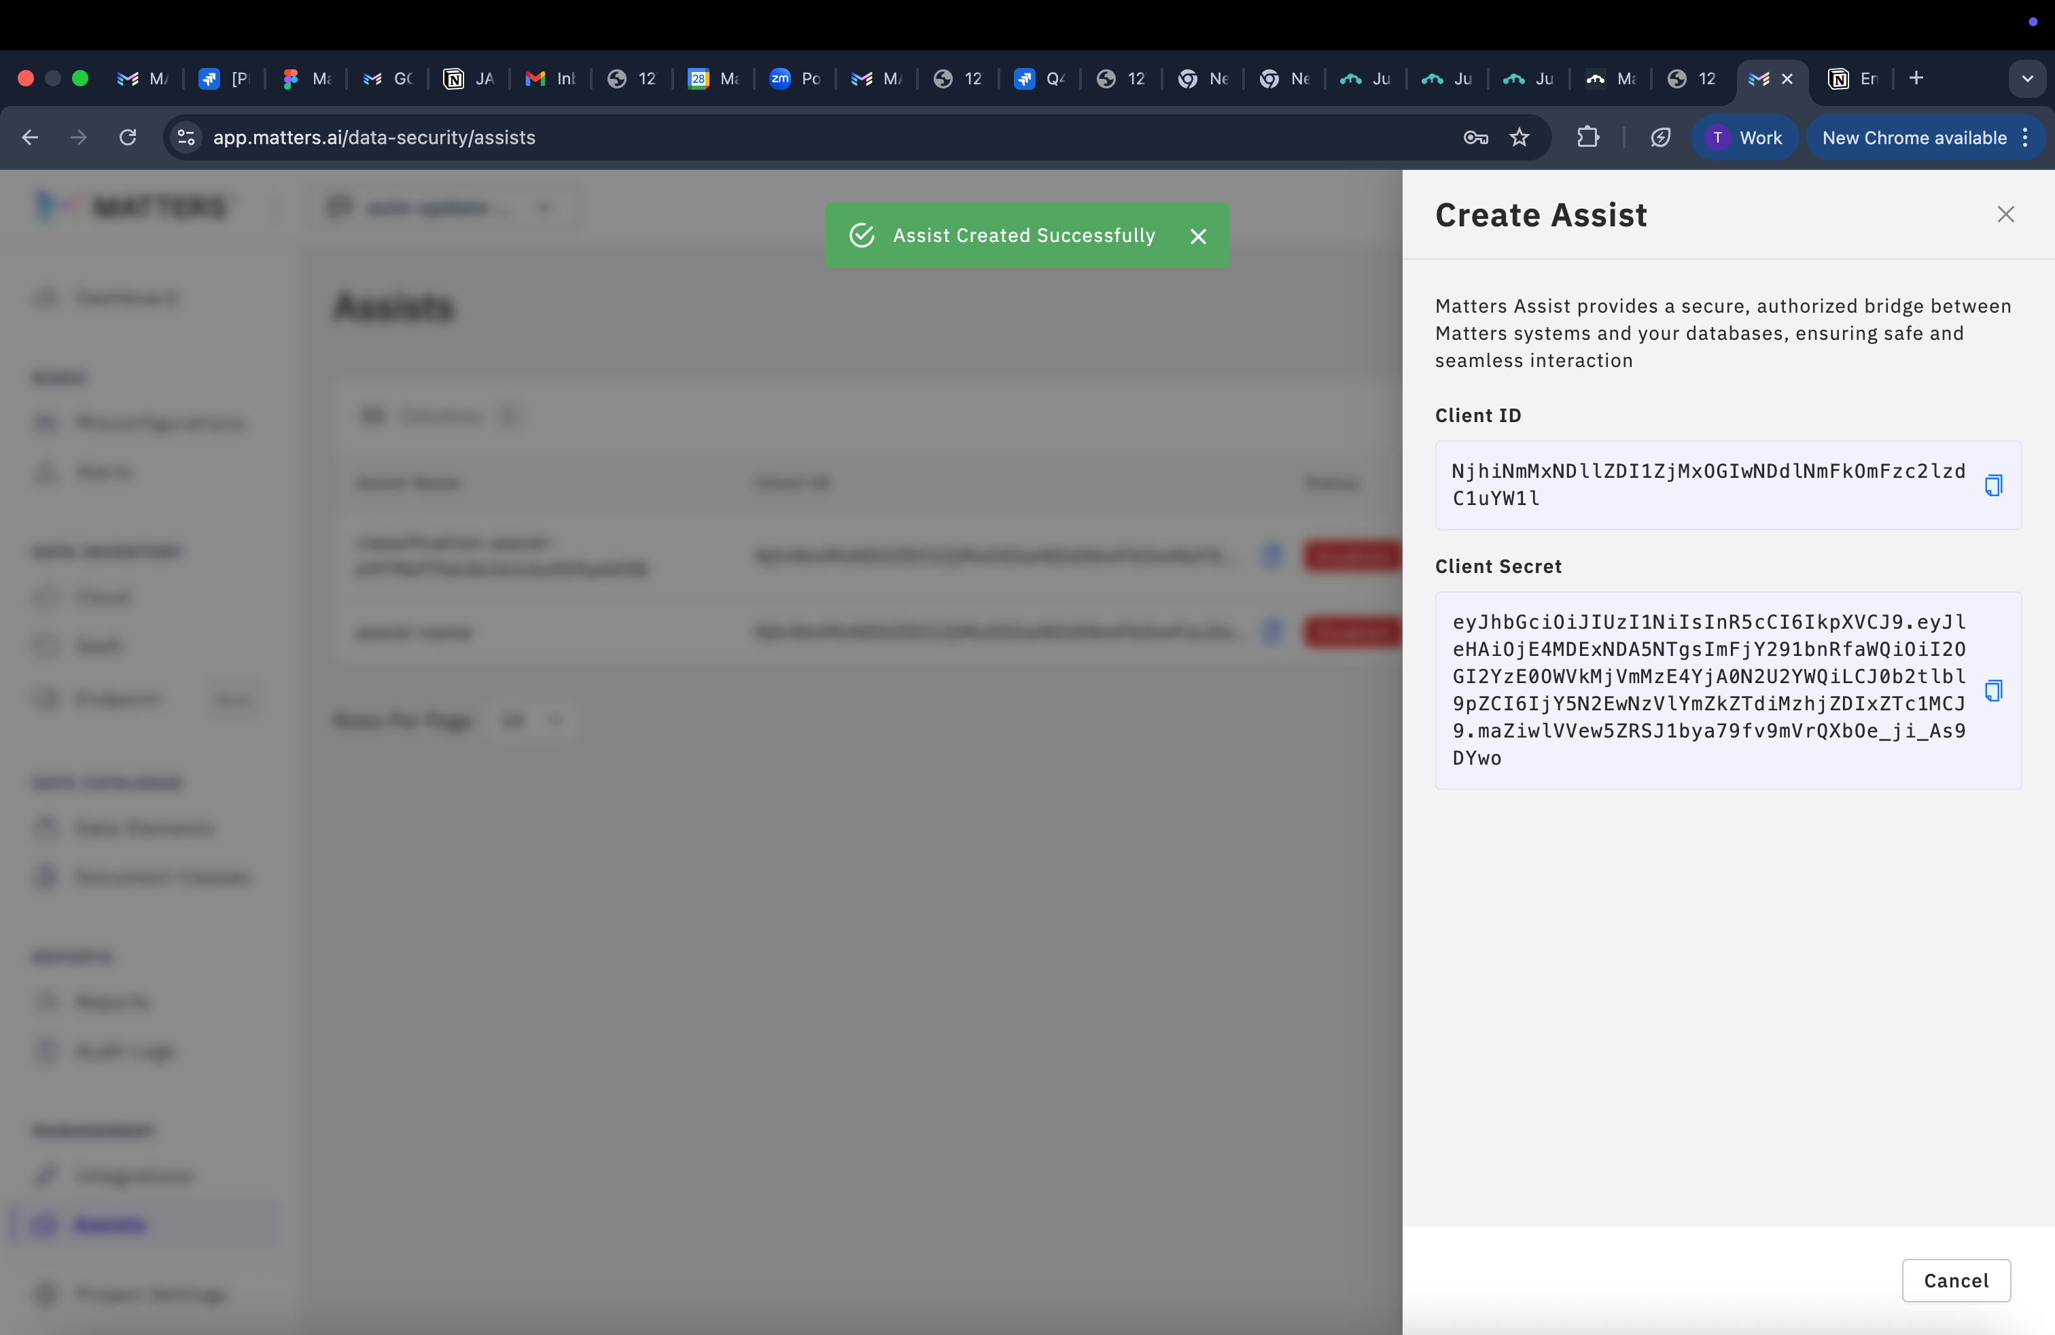This screenshot has height=1335, width=2055.
Task: Switch to the Google Calendar tab
Action: (x=714, y=79)
